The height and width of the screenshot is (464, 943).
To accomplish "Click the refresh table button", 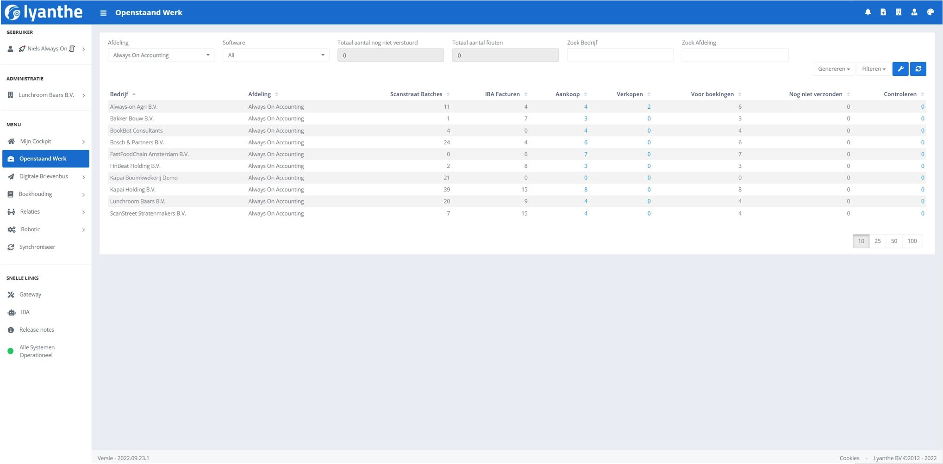I will (918, 69).
